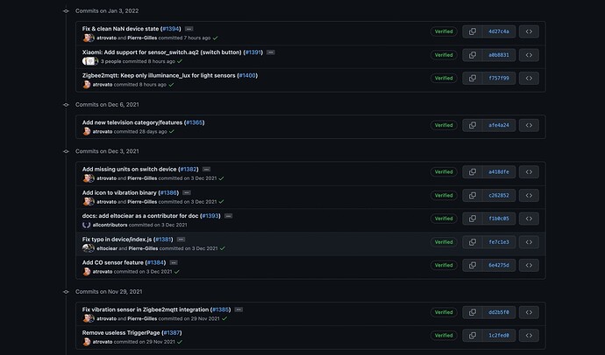605x355 pixels.
Task: Copy full SHA for commit 4d27c4a
Action: tap(473, 31)
